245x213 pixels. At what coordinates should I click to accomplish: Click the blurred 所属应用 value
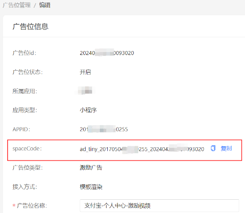click(x=85, y=90)
